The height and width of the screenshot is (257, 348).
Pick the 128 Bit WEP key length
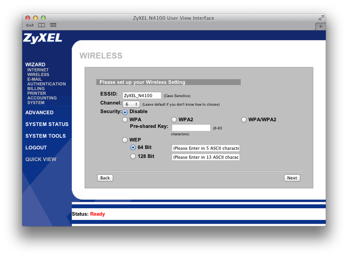tap(133, 156)
